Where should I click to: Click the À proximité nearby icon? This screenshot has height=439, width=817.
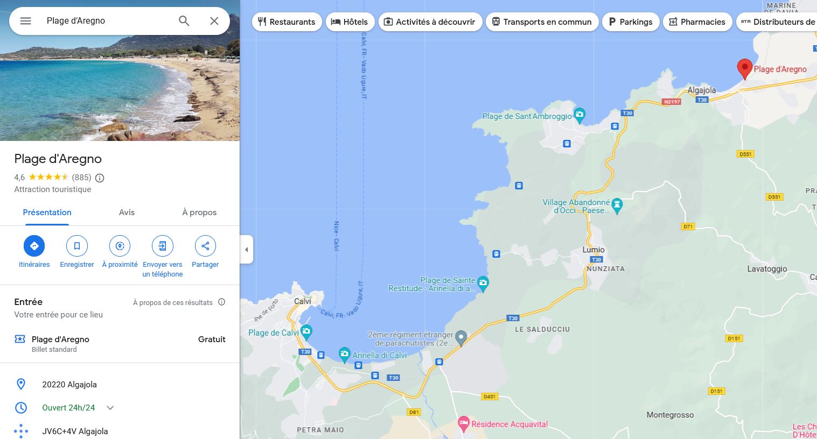120,246
